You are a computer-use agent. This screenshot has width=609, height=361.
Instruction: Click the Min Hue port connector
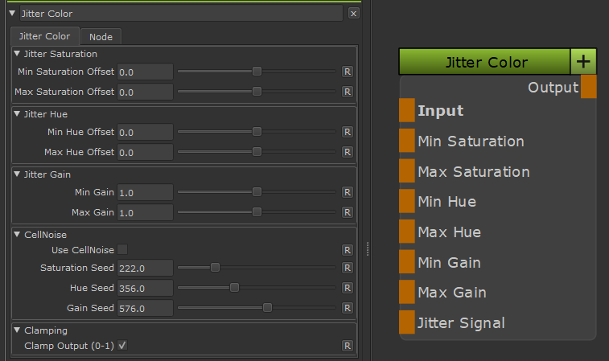pos(407,202)
